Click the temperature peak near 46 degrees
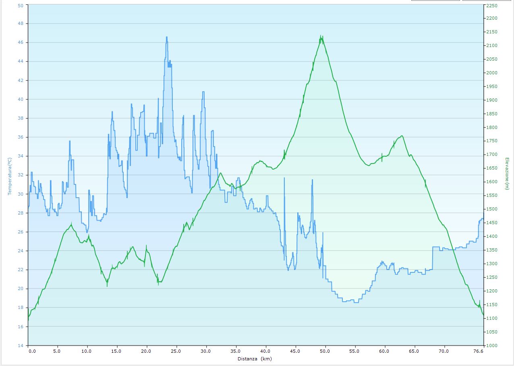514x366 pixels. (x=166, y=37)
